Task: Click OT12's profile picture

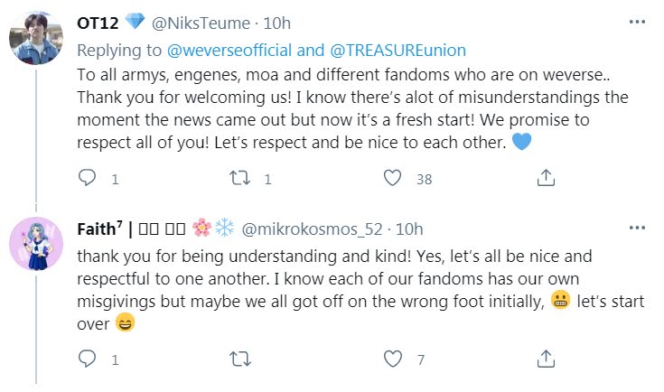Action: (x=35, y=38)
